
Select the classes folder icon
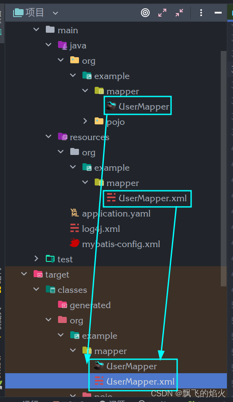51,289
